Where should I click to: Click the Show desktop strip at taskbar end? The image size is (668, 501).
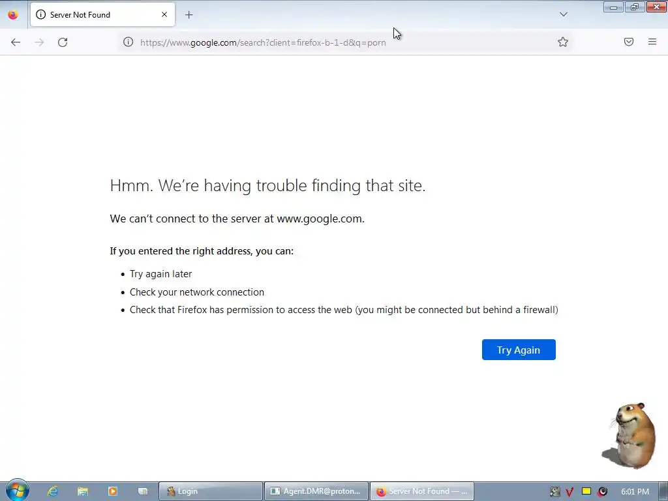(x=663, y=491)
